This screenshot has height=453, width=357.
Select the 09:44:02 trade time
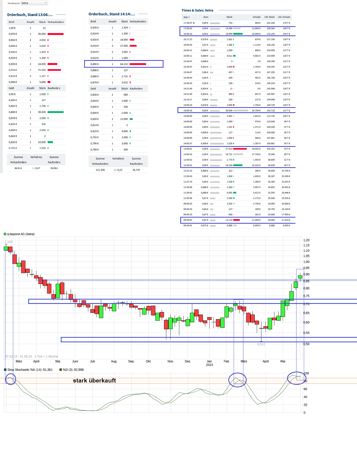(188, 220)
